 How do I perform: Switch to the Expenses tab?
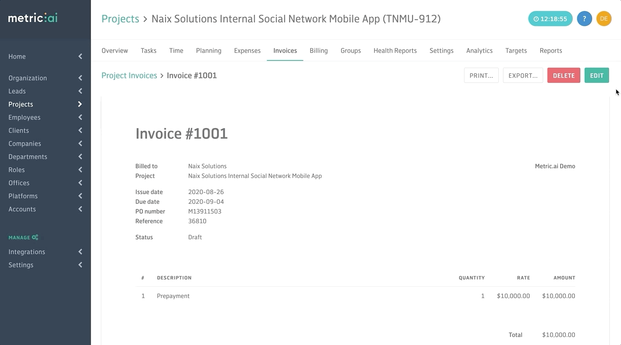pyautogui.click(x=247, y=50)
